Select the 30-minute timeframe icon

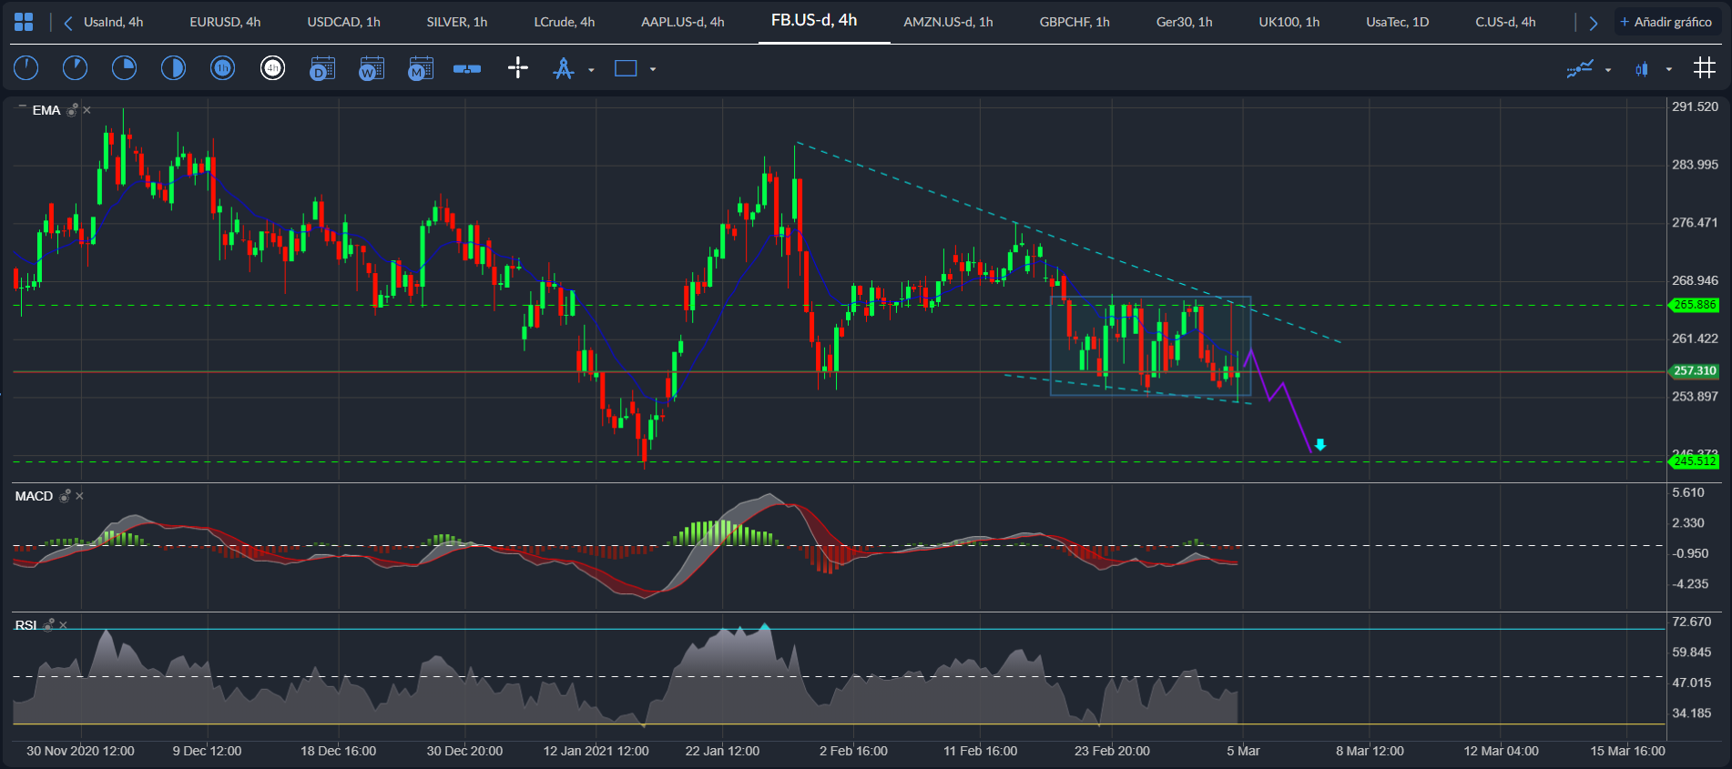point(173,68)
